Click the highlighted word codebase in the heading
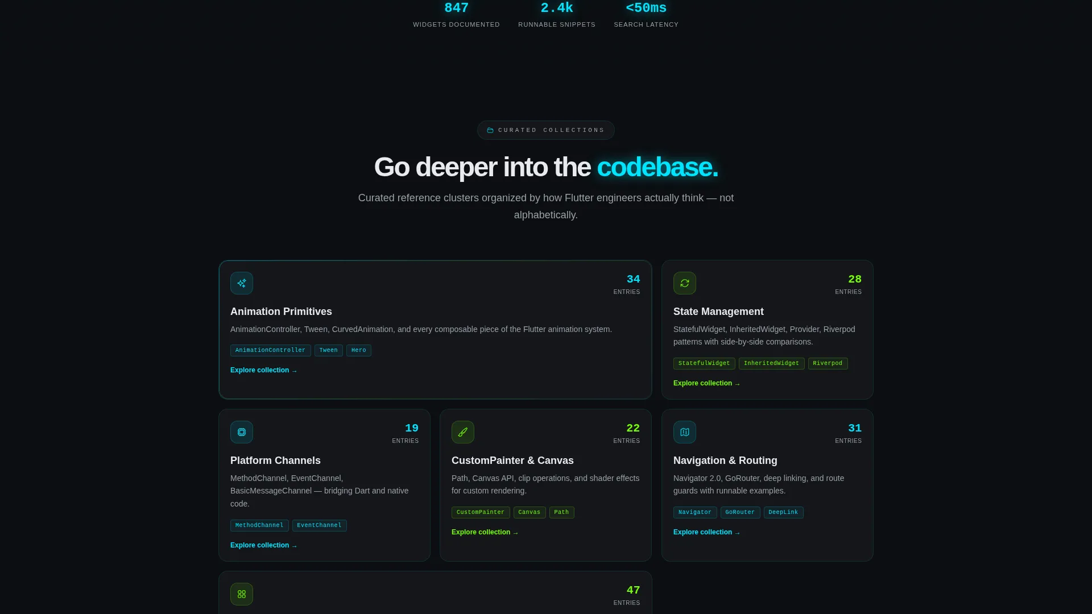 [x=657, y=167]
